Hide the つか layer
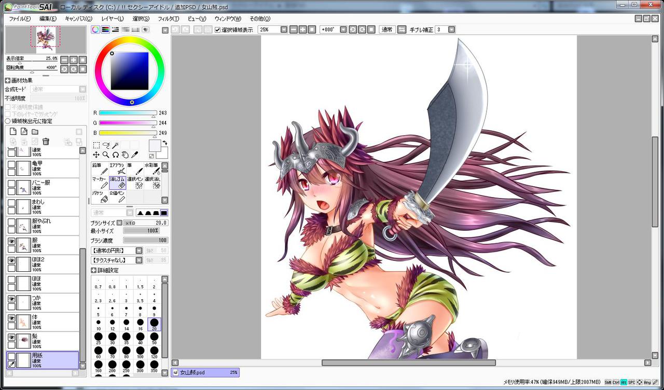 click(x=11, y=299)
